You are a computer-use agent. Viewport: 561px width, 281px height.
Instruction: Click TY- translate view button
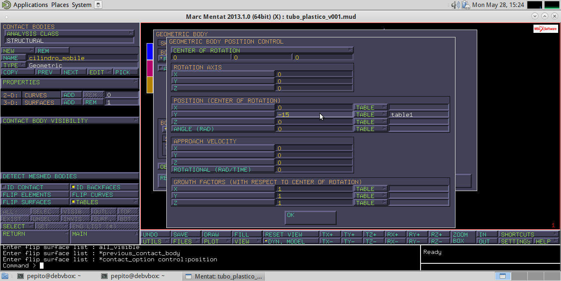[352, 242]
